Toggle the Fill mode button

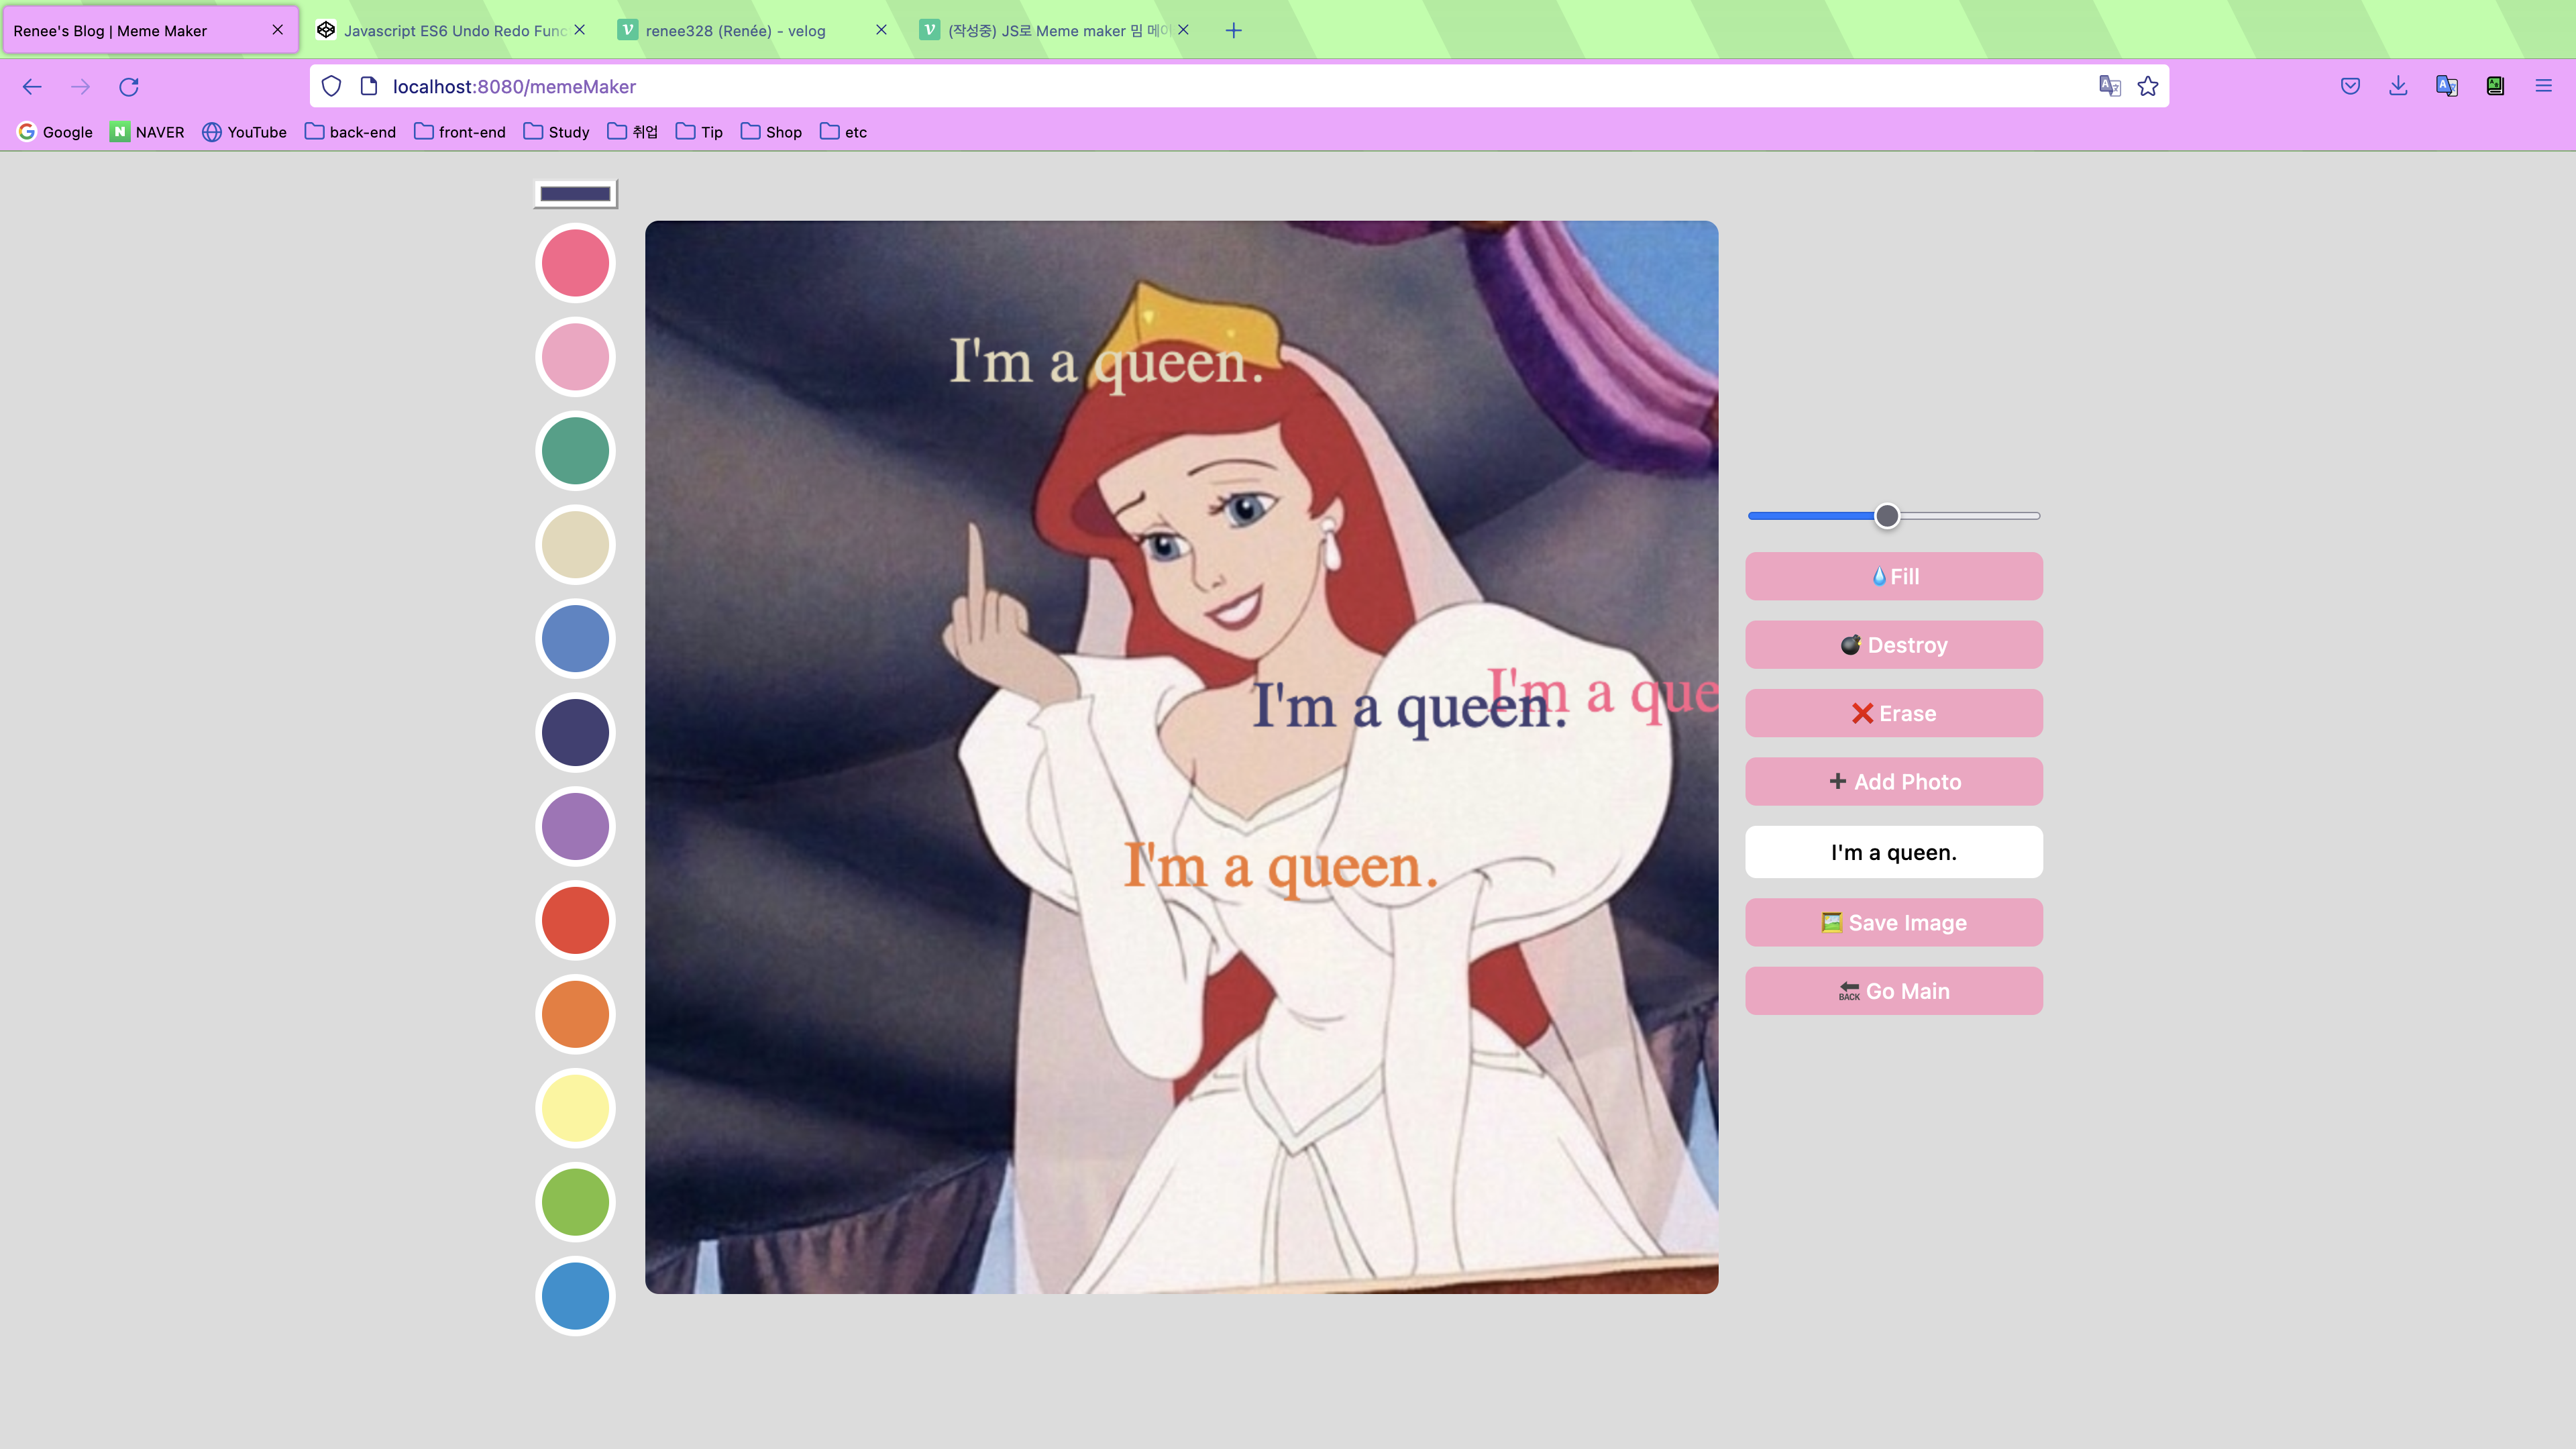[1893, 577]
